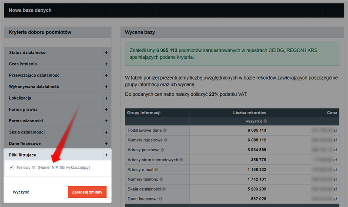The width and height of the screenshot is (348, 207).
Task: Expand the Czas istnienia criteria
Action: pyautogui.click(x=106, y=64)
